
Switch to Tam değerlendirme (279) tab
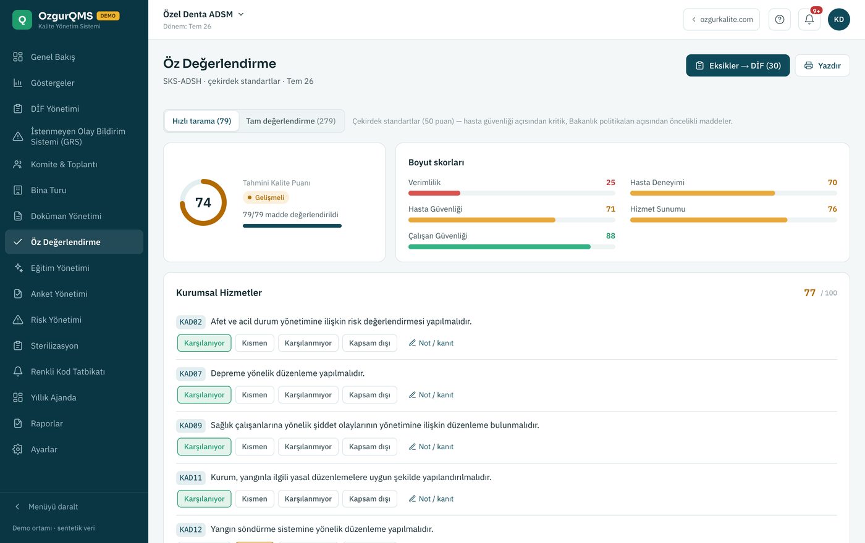291,121
